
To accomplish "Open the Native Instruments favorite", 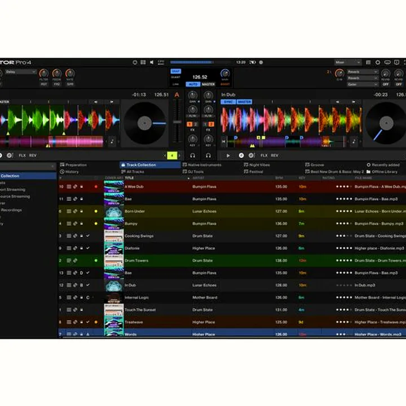I will coord(202,165).
